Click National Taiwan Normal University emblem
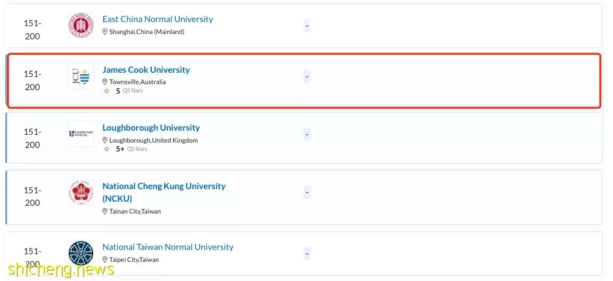The image size is (613, 281). click(x=81, y=253)
